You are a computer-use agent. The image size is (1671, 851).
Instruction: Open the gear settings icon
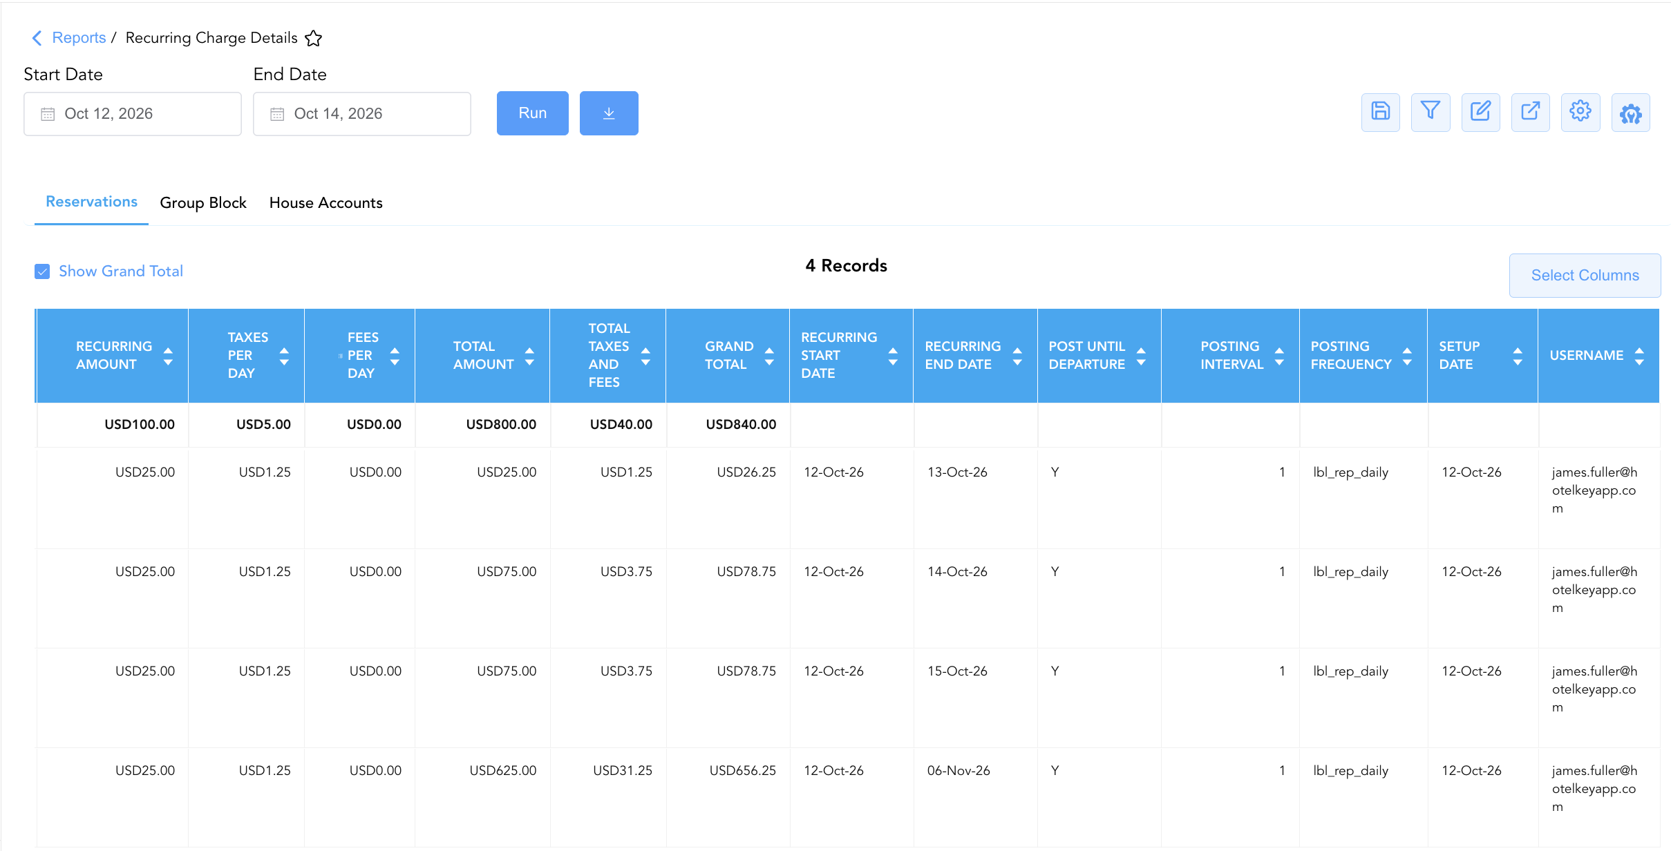[1580, 112]
